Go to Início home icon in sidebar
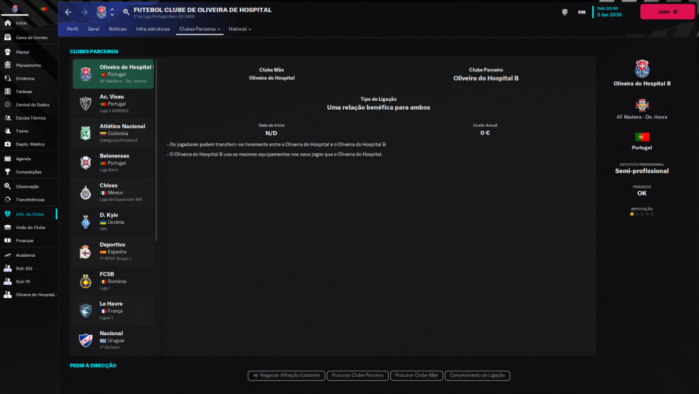Viewport: 699px width, 394px height. pyautogui.click(x=8, y=23)
